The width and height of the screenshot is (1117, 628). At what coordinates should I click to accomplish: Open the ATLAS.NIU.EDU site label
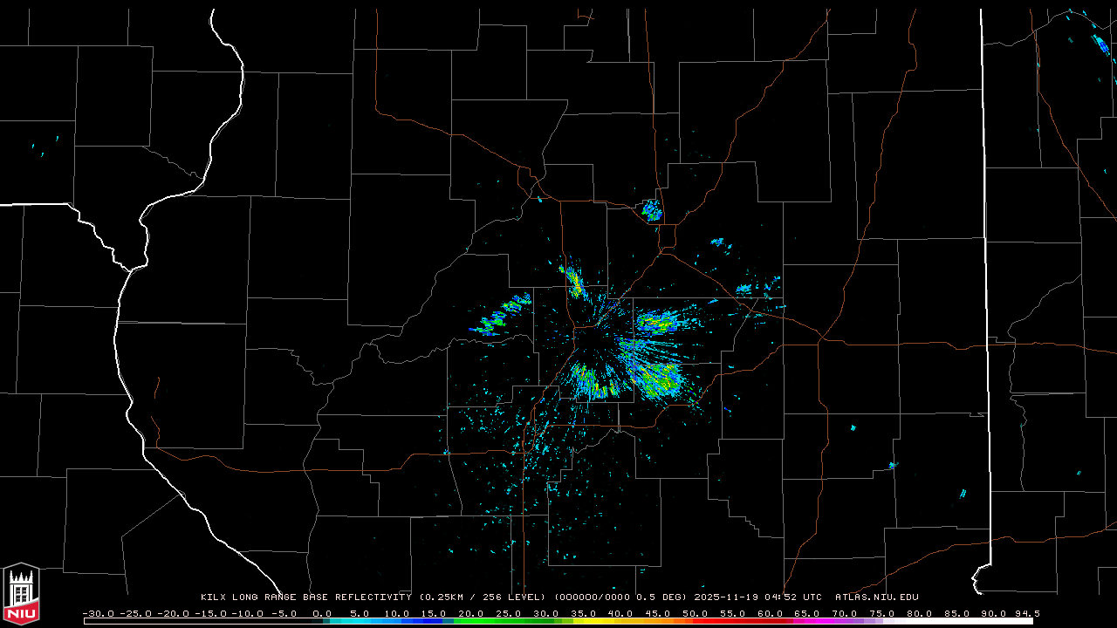(877, 597)
